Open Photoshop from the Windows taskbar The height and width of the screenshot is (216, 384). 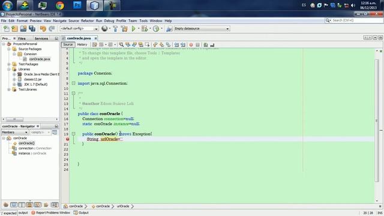click(77, 5)
